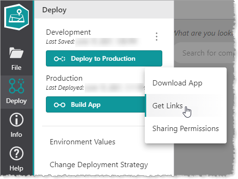Select the Deploy sidebar icon
Screen dimensions: 238x179
[x=17, y=86]
